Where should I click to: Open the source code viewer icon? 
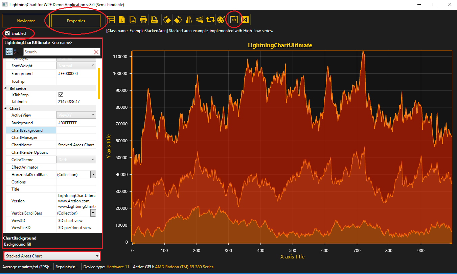pyautogui.click(x=234, y=20)
